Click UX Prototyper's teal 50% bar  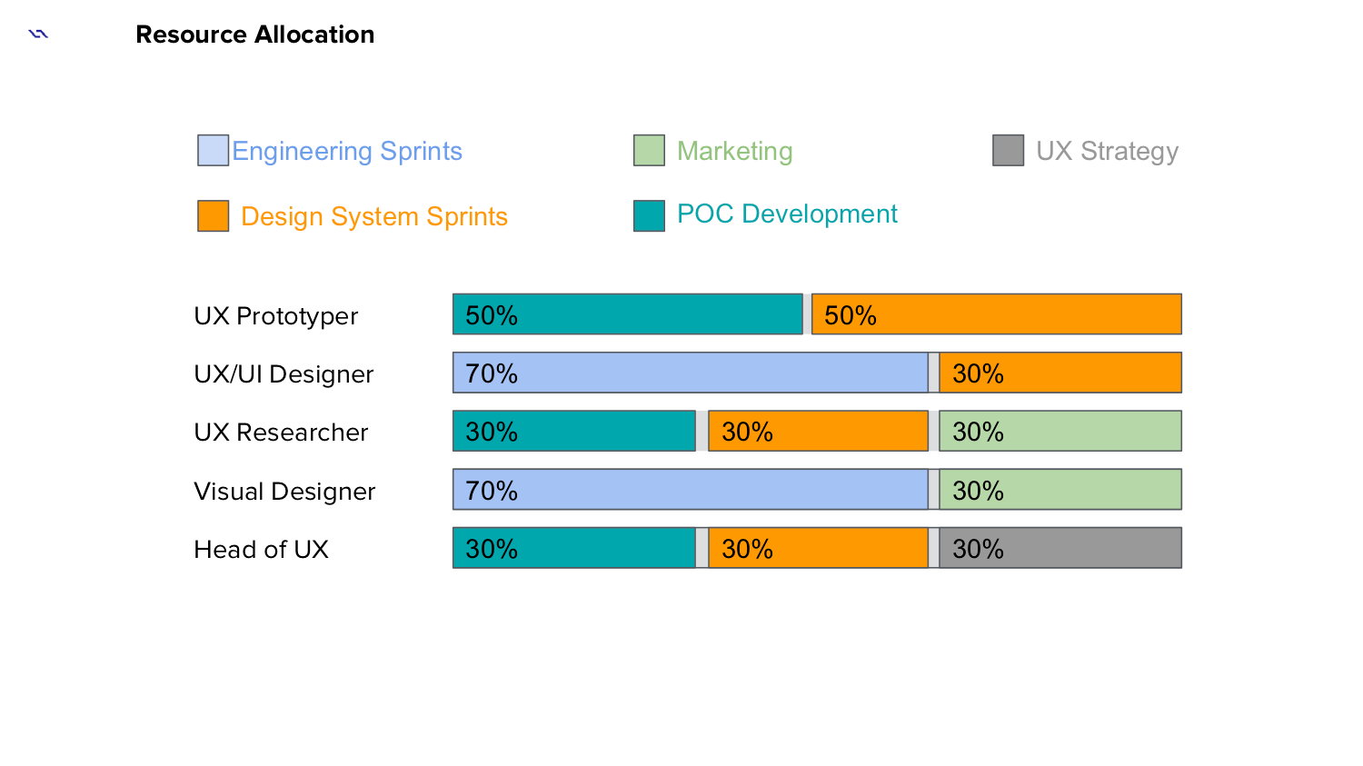627,314
